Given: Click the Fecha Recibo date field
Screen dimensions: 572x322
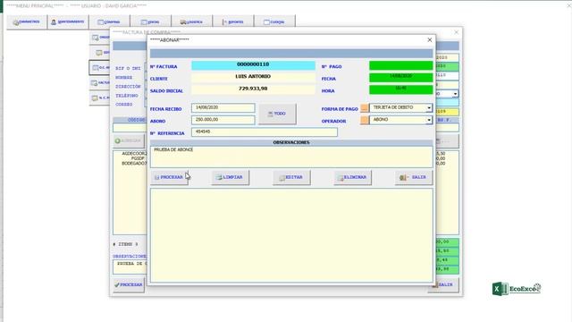Looking at the screenshot, I should coord(223,107).
